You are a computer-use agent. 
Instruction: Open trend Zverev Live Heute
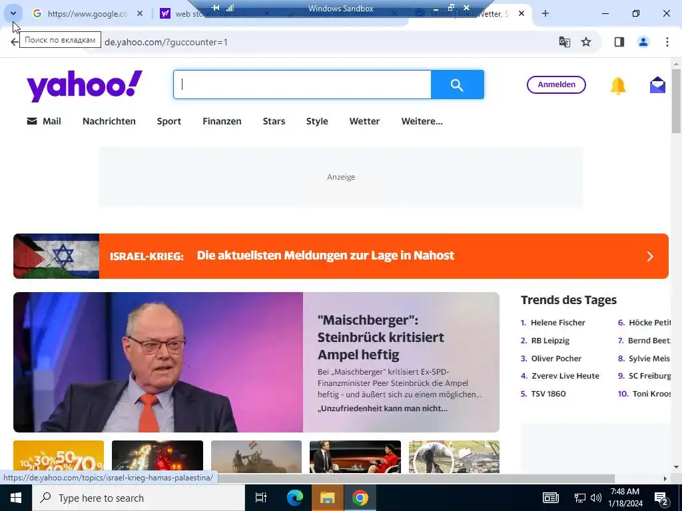(565, 376)
